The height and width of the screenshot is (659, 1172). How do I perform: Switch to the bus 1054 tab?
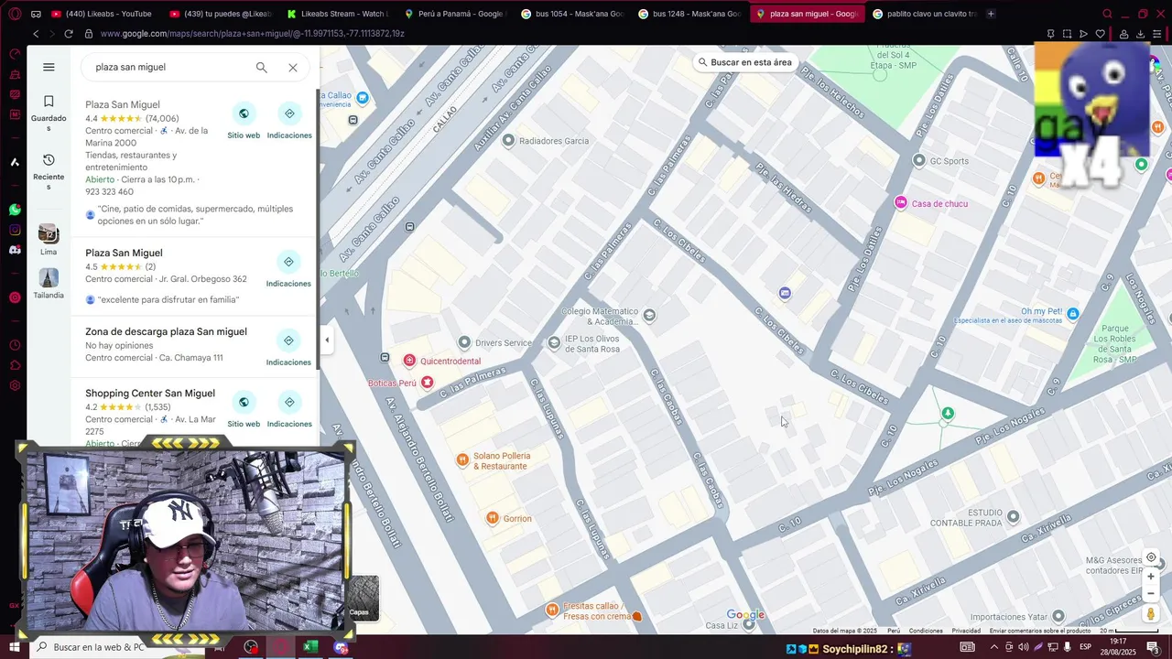pos(571,14)
